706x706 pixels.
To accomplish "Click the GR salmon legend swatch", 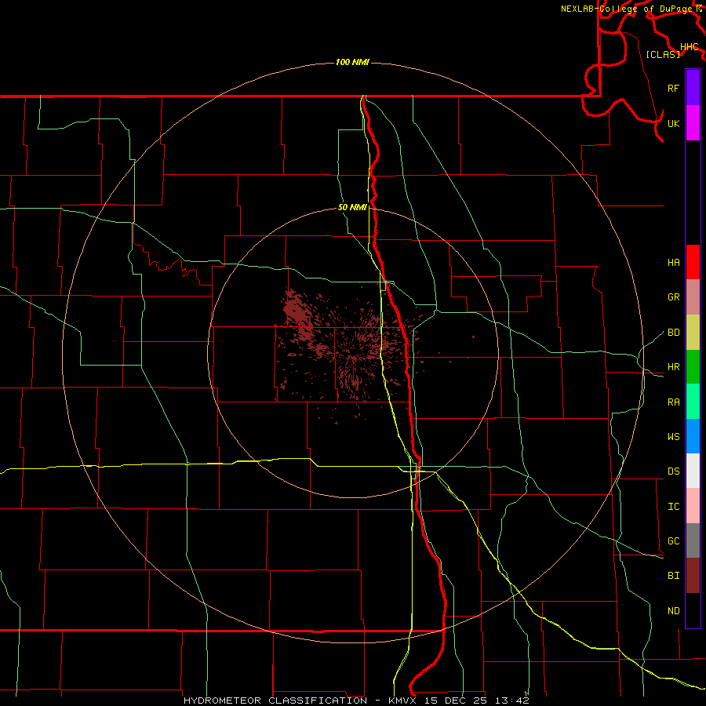I will tap(693, 297).
